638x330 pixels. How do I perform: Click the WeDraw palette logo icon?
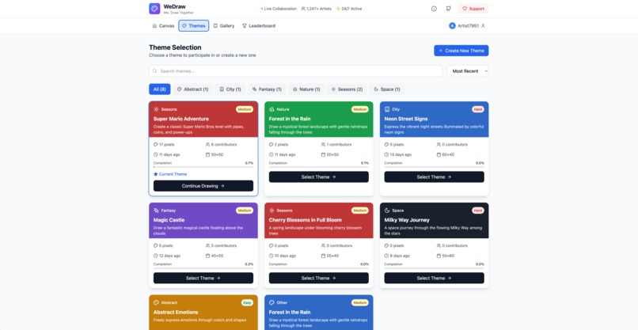point(154,9)
